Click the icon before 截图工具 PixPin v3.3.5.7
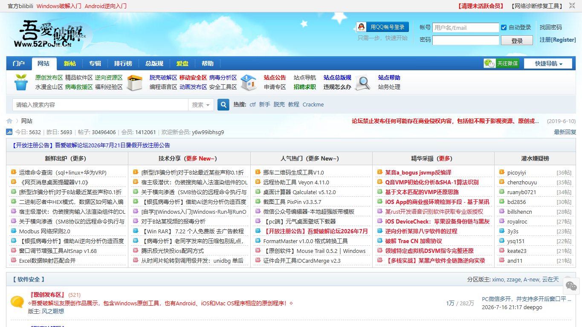Image resolution: width=582 pixels, height=327 pixels. click(258, 202)
